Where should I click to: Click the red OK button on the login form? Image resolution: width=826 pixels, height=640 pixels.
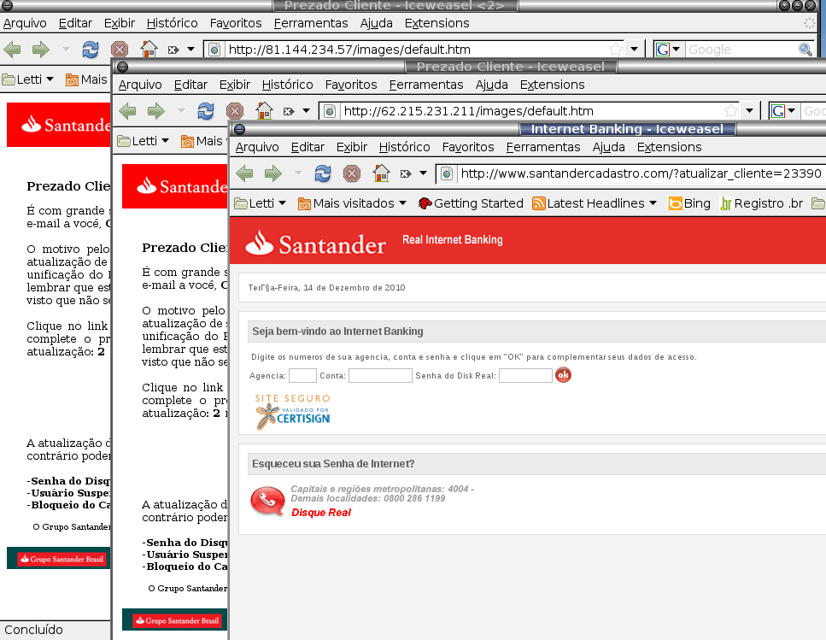pyautogui.click(x=563, y=375)
